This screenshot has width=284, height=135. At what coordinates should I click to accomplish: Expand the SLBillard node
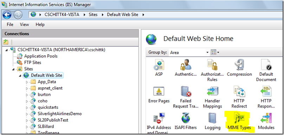tap(27, 127)
